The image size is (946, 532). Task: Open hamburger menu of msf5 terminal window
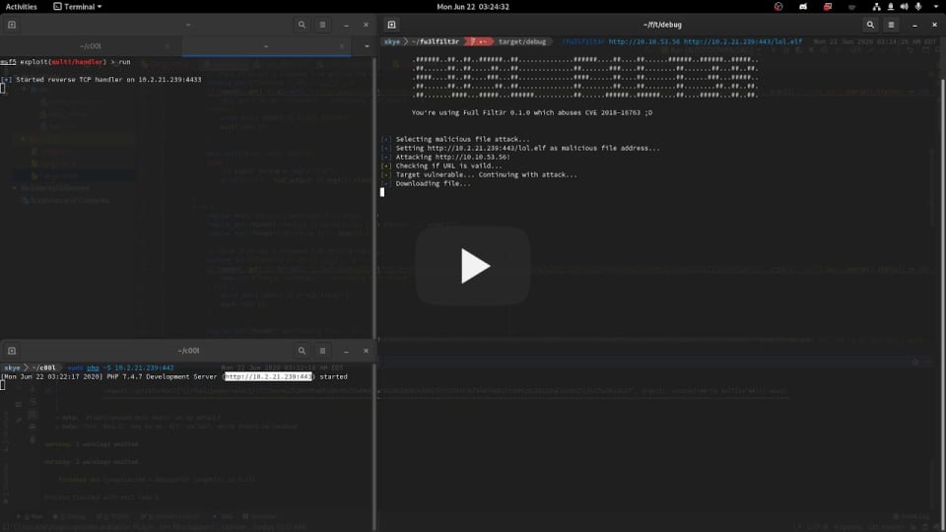[322, 25]
